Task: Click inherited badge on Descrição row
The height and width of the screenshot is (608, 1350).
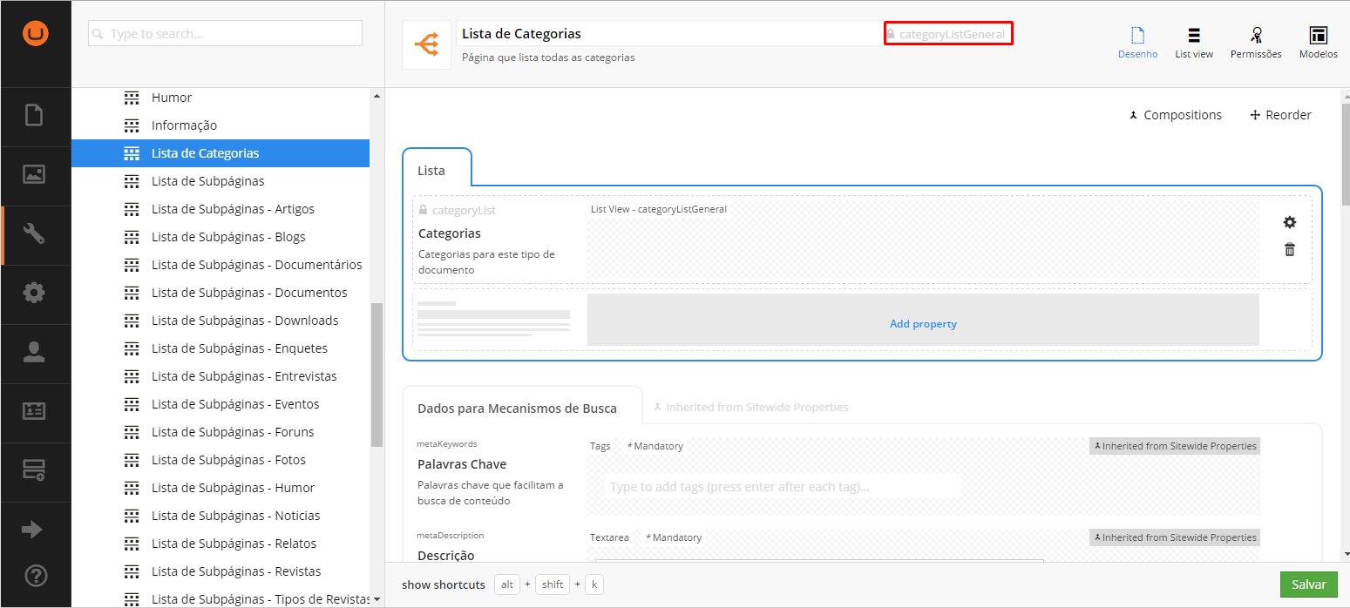Action: (x=1175, y=537)
